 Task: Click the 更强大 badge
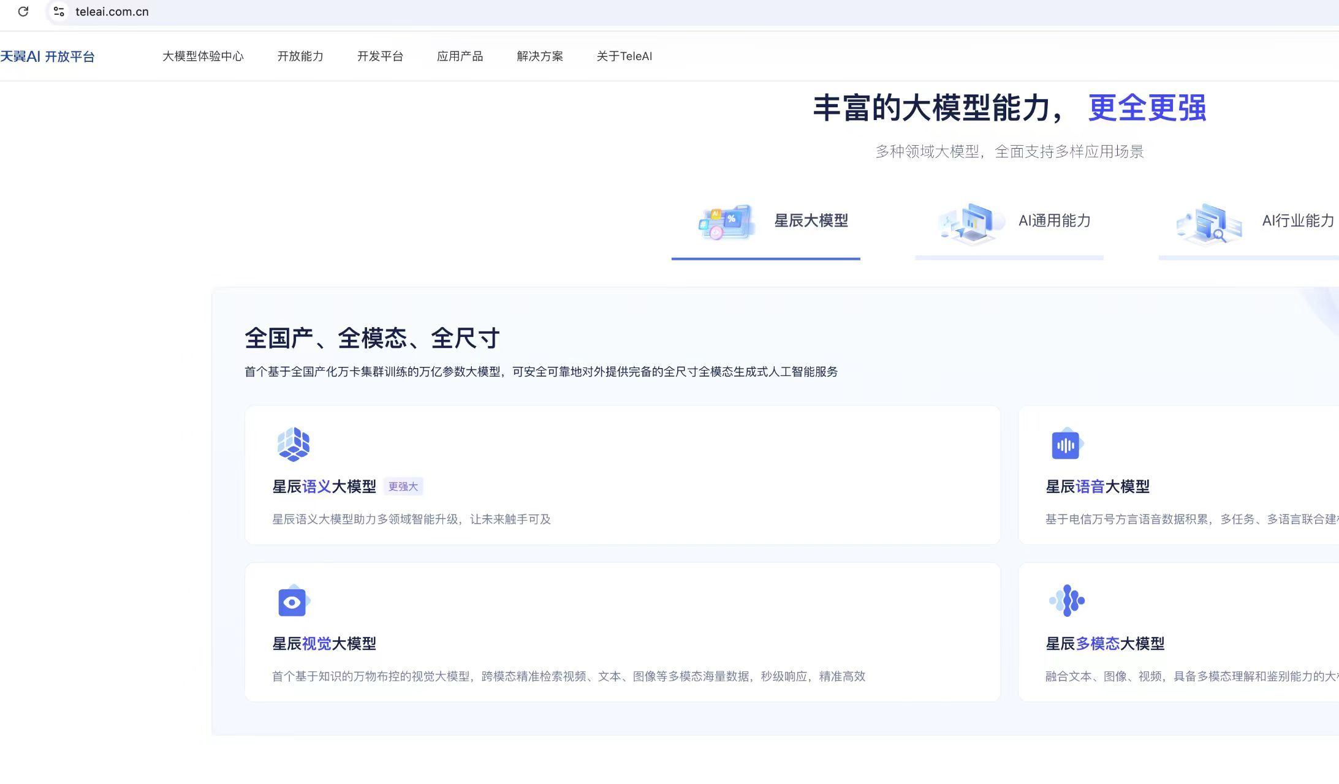403,486
